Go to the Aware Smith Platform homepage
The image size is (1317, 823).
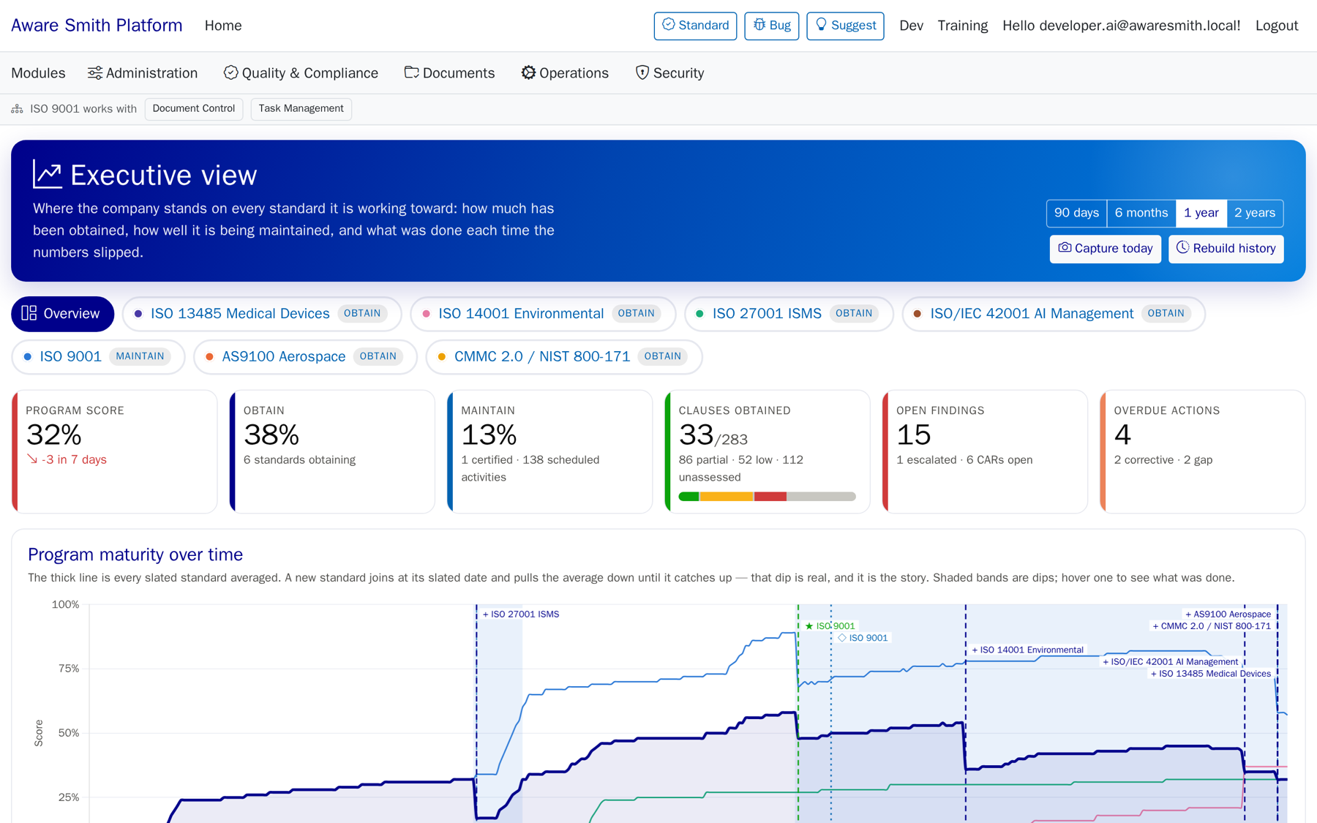[97, 26]
